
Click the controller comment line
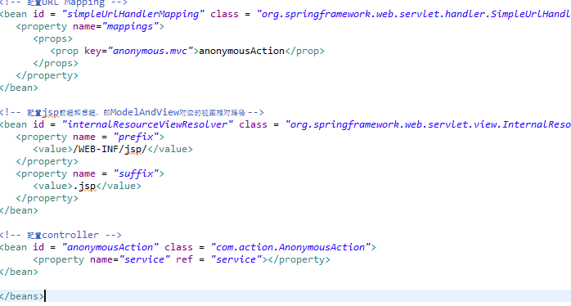[x=61, y=235]
